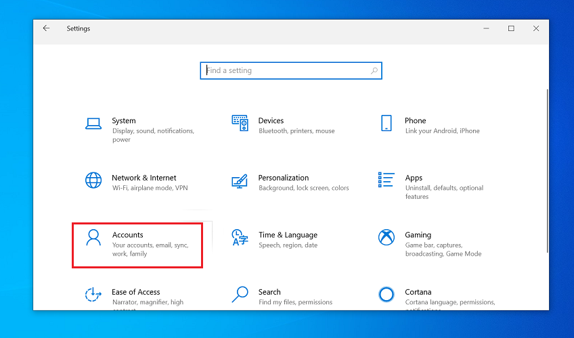Image resolution: width=574 pixels, height=338 pixels.
Task: Click 'Narrator, magnifier, high' description
Action: pyautogui.click(x=148, y=303)
